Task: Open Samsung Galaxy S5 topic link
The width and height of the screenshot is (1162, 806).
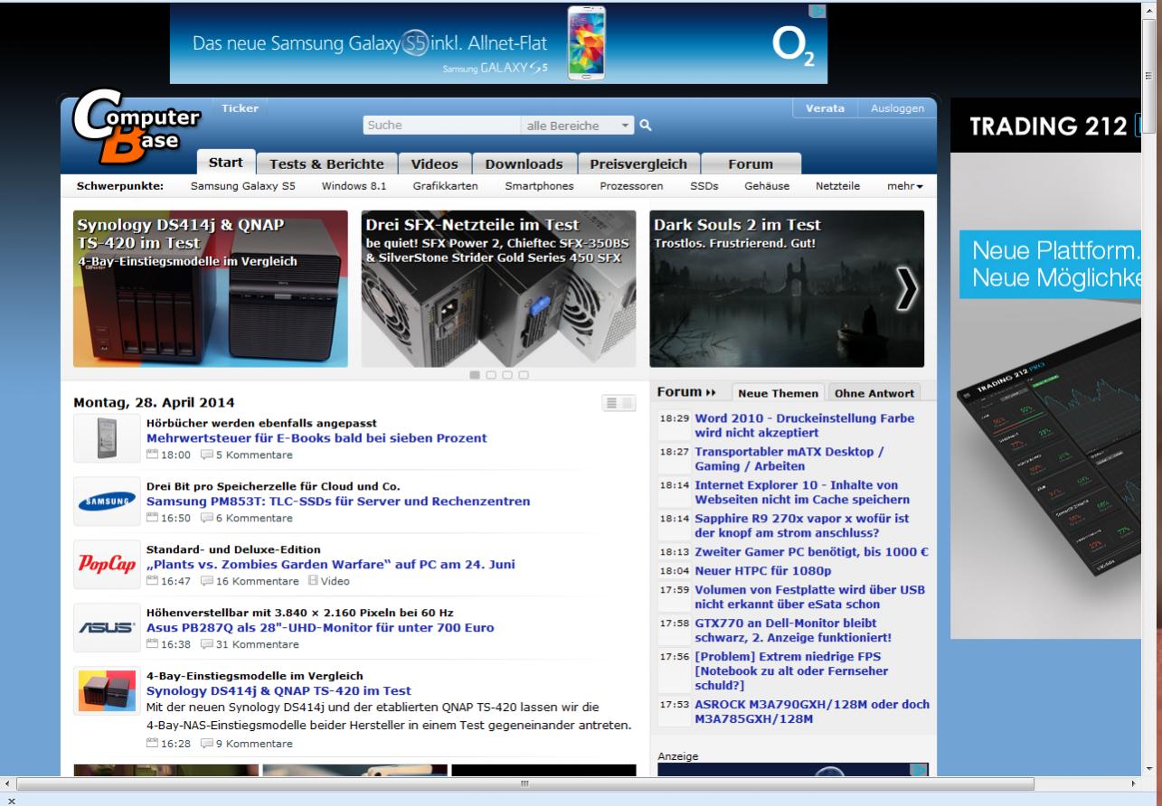Action: coord(242,186)
